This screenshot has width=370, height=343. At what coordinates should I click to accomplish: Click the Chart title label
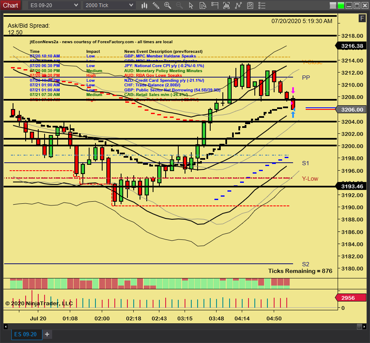pos(11,5)
